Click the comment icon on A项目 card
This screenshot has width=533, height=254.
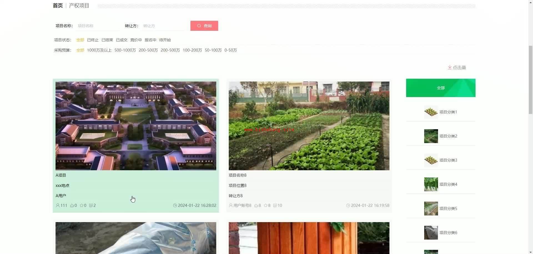(91, 205)
